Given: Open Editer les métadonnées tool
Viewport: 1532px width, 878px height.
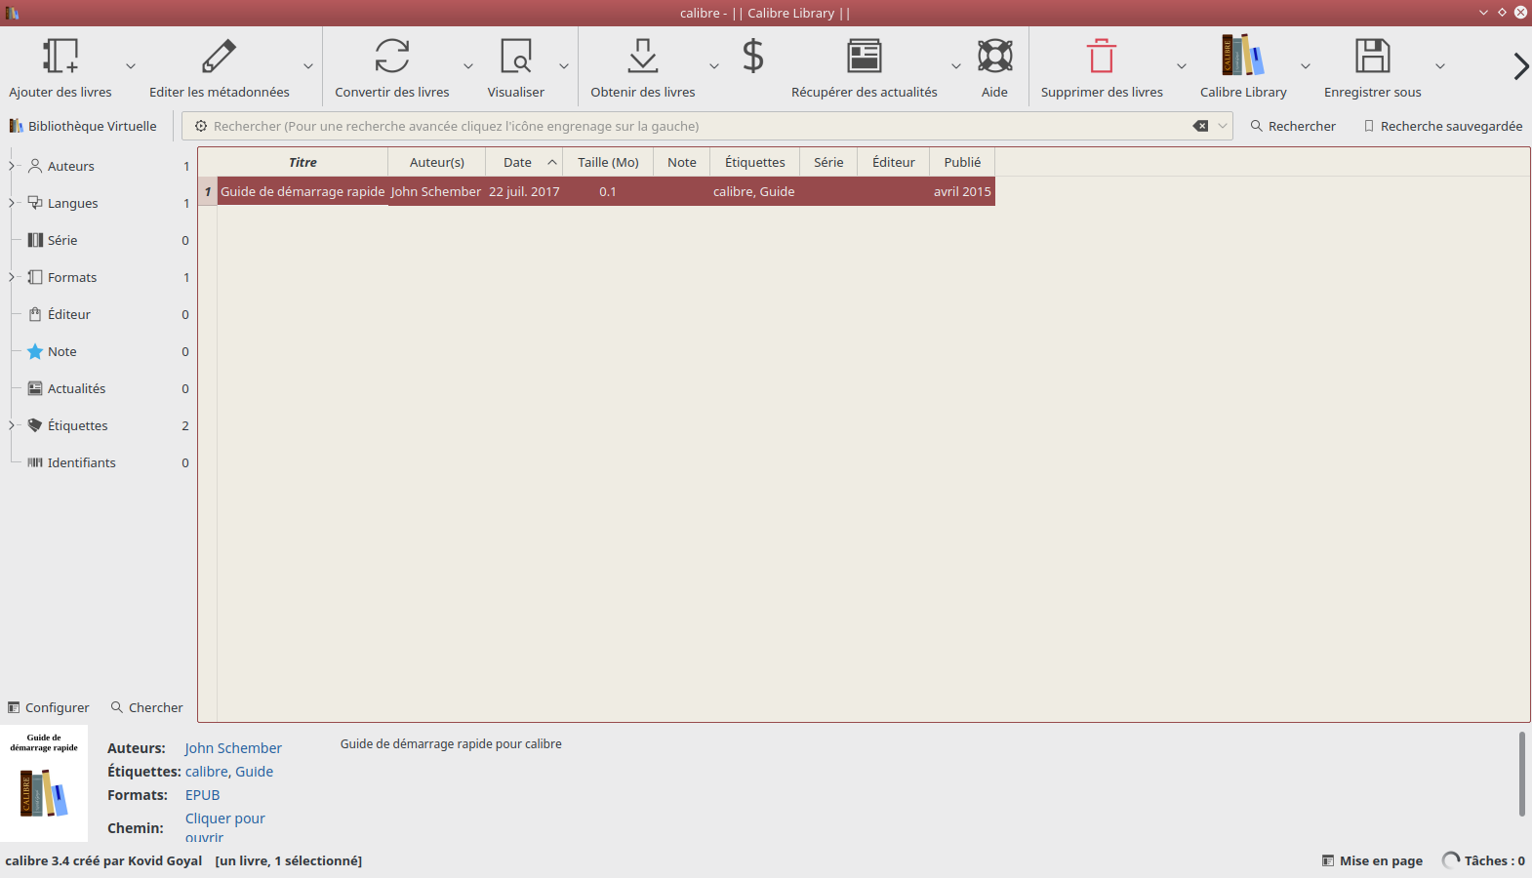Looking at the screenshot, I should [x=219, y=56].
